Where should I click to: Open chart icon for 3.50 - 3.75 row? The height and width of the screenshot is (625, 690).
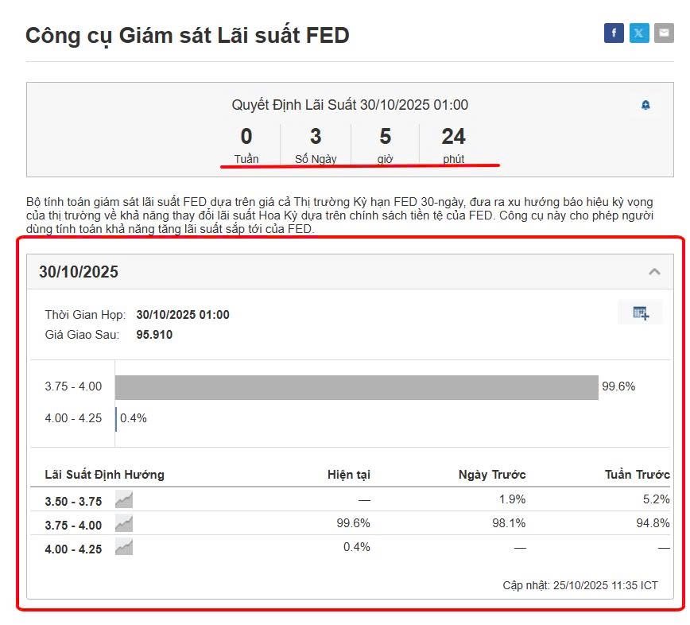[x=124, y=500]
